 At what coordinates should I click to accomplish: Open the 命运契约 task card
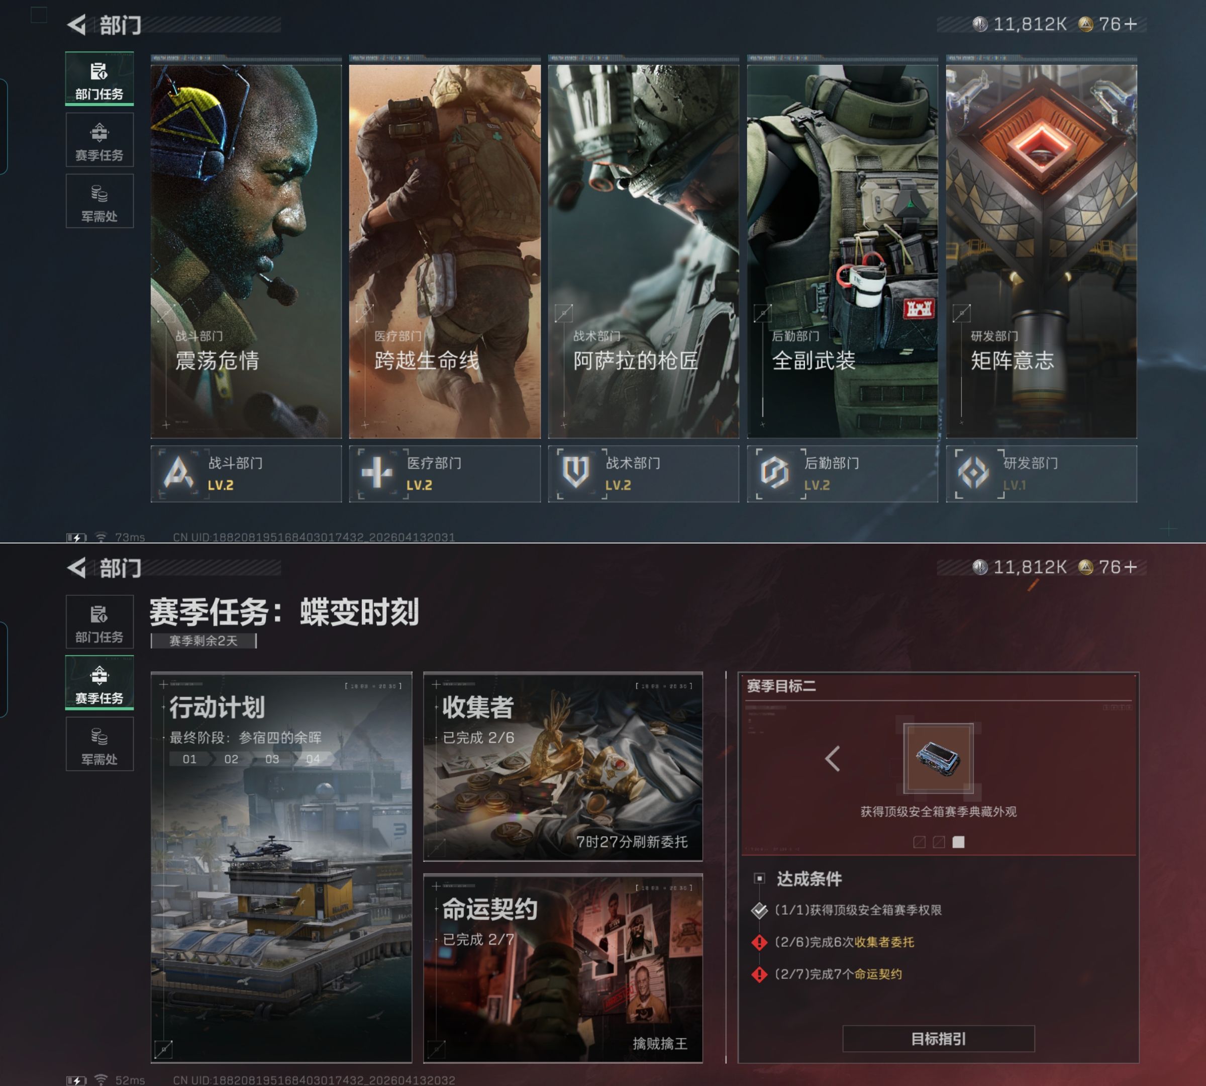tap(562, 968)
